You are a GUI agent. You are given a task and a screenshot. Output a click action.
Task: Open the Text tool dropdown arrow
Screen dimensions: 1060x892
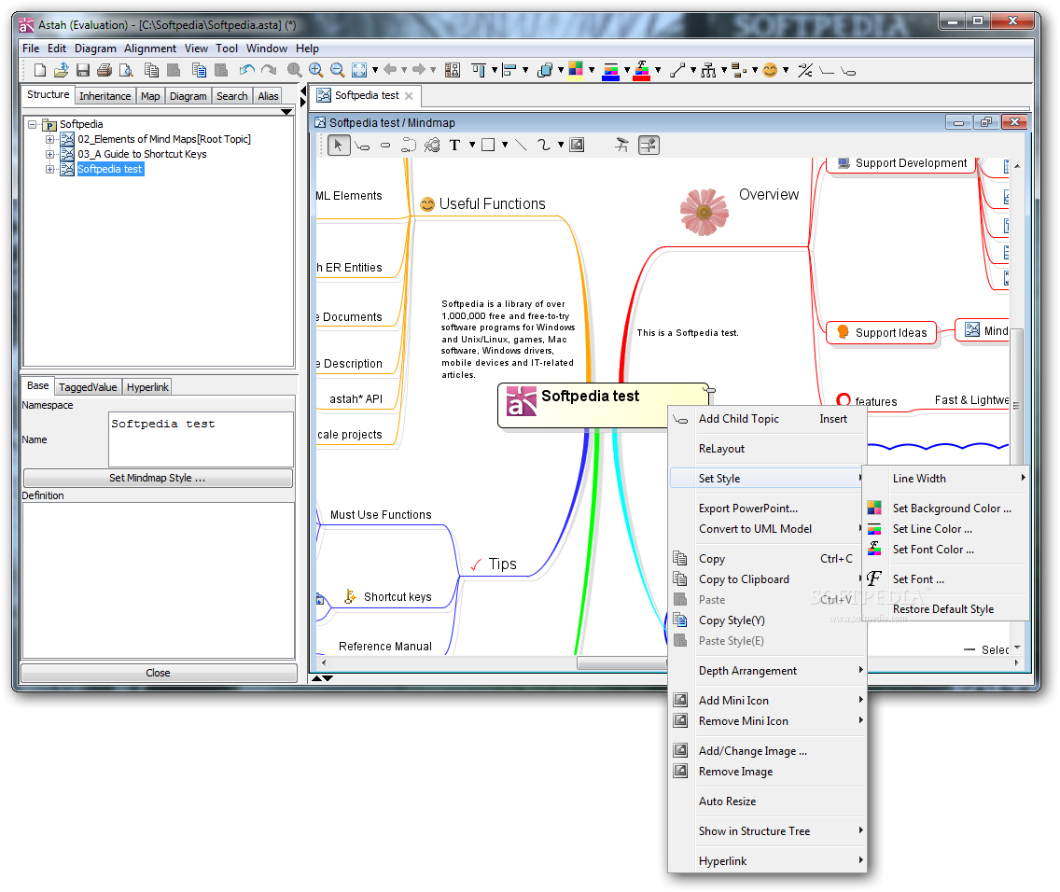(x=472, y=145)
